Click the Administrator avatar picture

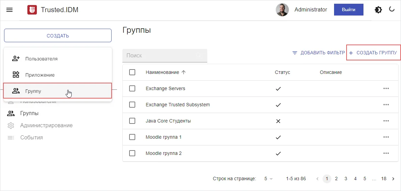(282, 10)
